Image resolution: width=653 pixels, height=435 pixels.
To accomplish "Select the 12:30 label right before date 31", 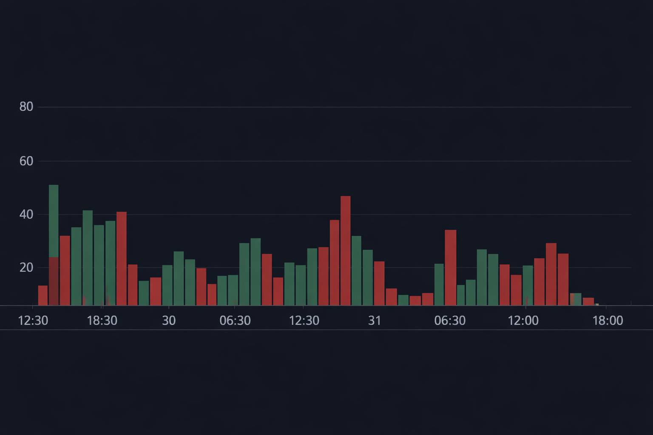I will [x=304, y=320].
